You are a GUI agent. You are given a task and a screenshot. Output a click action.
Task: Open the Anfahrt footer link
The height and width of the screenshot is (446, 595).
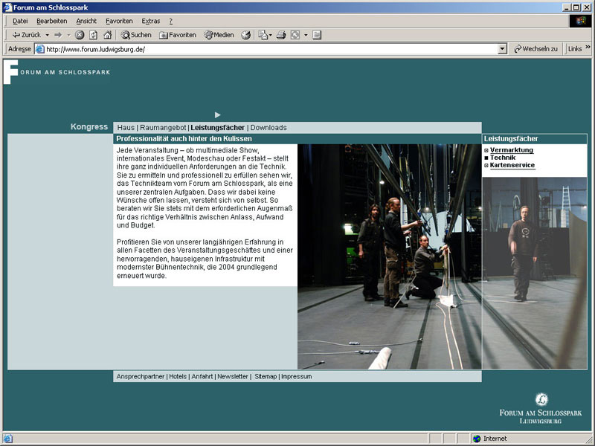(x=202, y=377)
